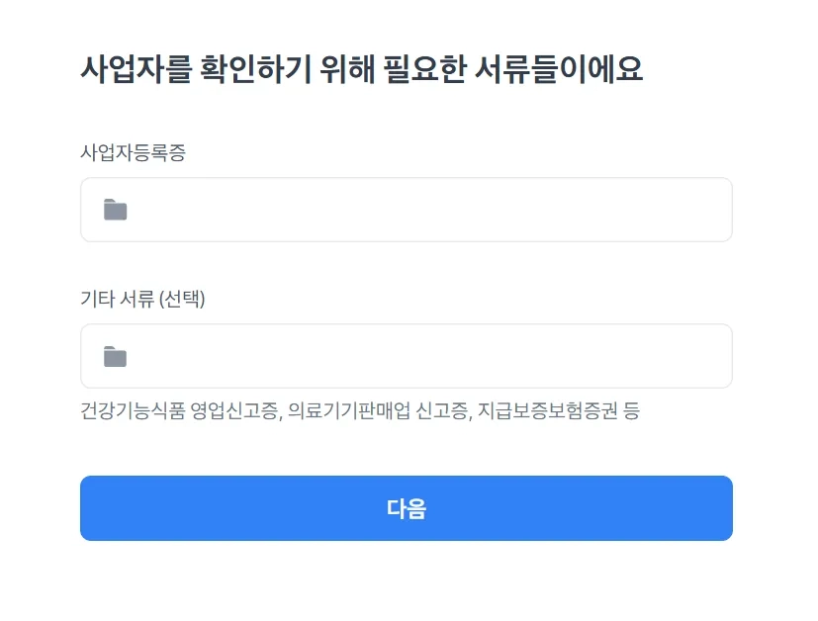Image resolution: width=818 pixels, height=621 pixels.
Task: Click the word 위해 in the heading
Action: (x=347, y=69)
